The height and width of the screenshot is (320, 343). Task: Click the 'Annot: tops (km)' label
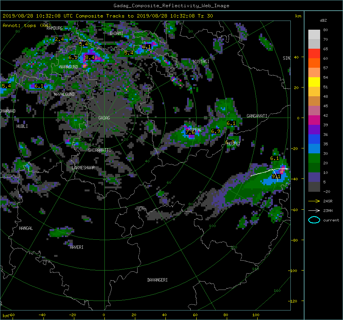pyautogui.click(x=27, y=25)
